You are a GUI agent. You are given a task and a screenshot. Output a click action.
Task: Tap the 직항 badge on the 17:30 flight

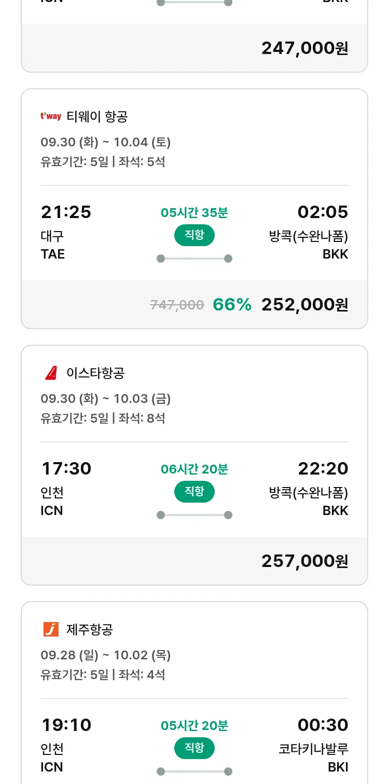point(195,492)
